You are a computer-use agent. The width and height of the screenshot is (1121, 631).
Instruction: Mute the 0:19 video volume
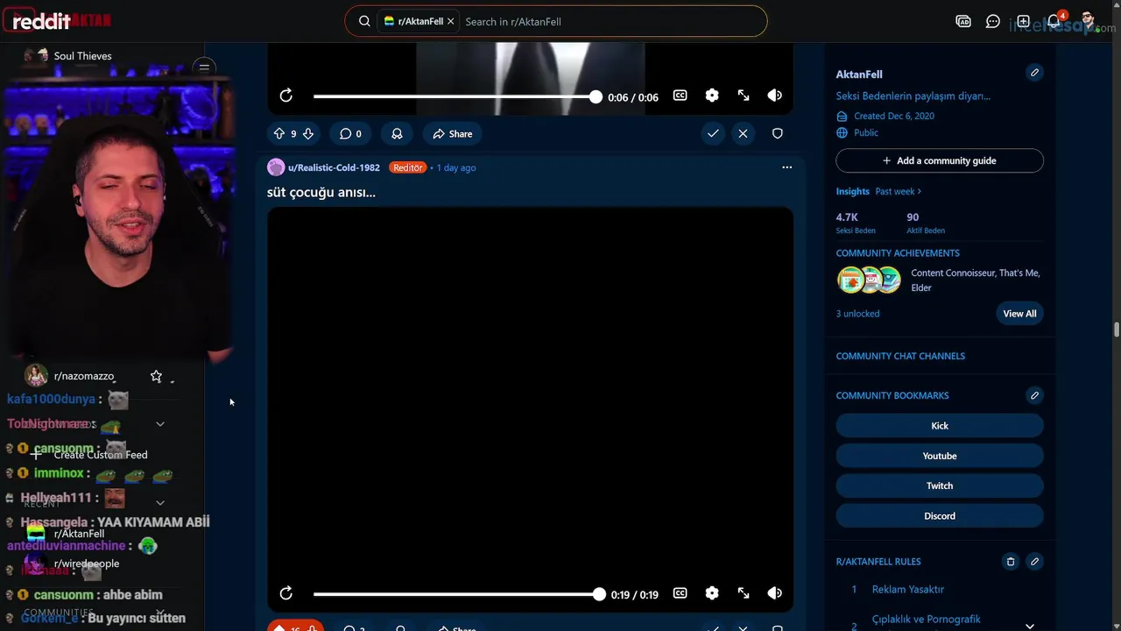[775, 593]
